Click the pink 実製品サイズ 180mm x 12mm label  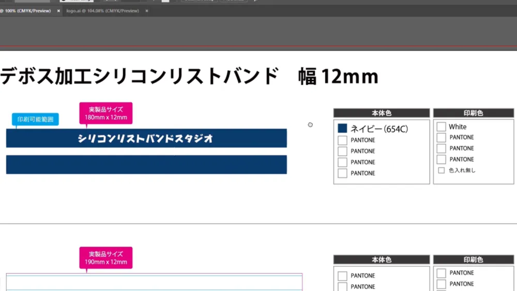pyautogui.click(x=106, y=113)
